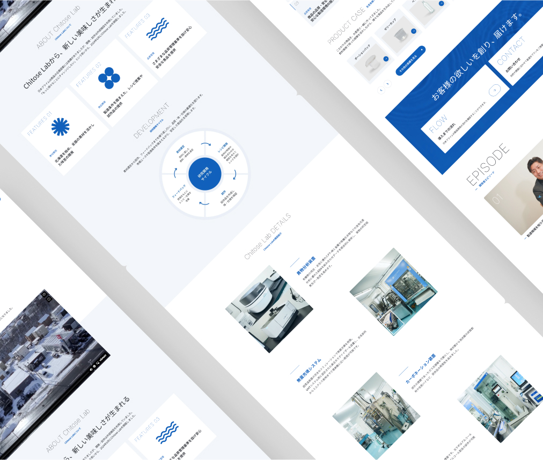Click the picture-in-picture icon in Vimeo player
Image resolution: width=543 pixels, height=460 pixels.
(x=98, y=363)
